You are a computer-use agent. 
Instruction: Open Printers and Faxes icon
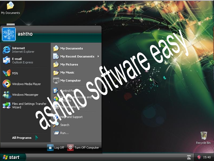click(56, 107)
